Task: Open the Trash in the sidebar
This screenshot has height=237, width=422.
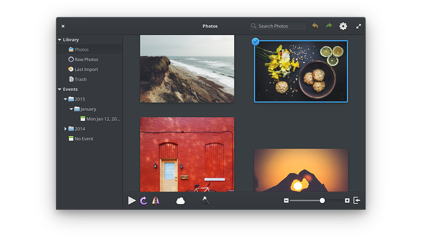Action: [80, 79]
